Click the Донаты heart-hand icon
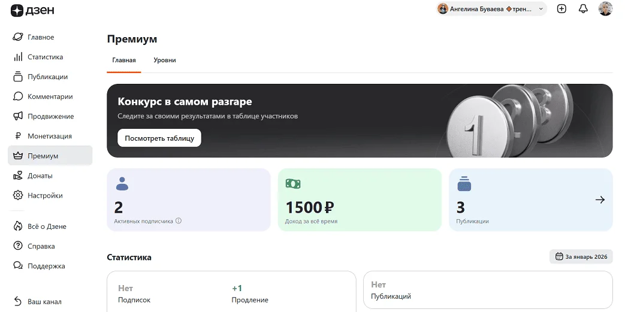This screenshot has width=625, height=312. point(18,175)
